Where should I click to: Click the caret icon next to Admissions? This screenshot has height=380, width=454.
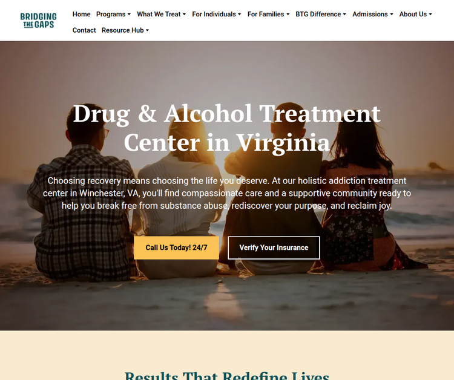click(x=392, y=14)
